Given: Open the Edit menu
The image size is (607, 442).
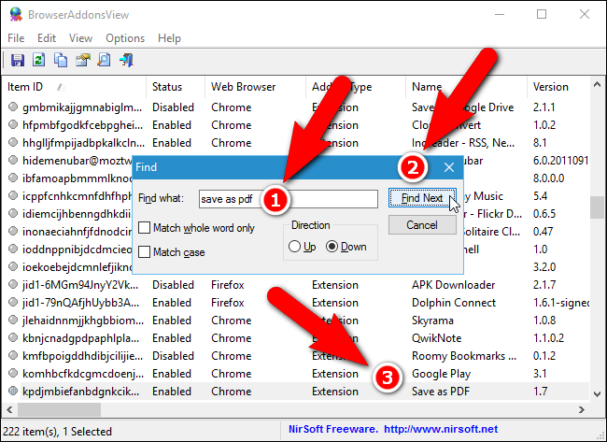Looking at the screenshot, I should [x=47, y=38].
